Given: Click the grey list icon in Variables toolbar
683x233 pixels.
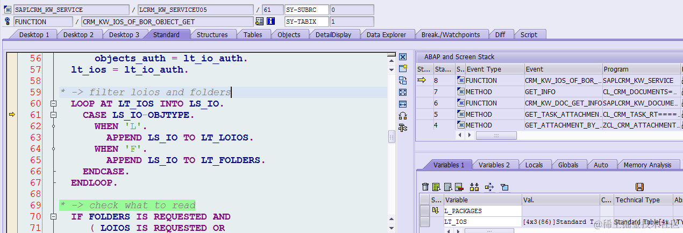Looking at the screenshot, I should 448,187.
